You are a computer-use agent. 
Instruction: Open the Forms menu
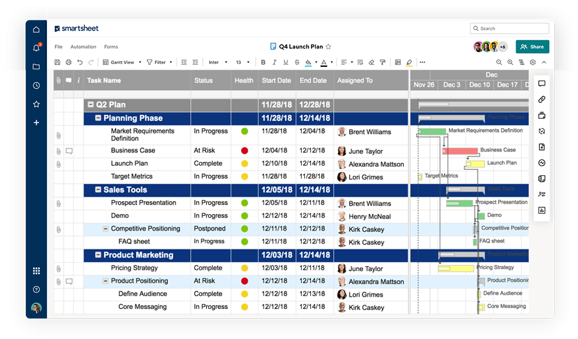111,46
